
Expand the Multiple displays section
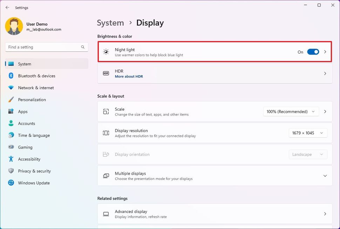click(x=325, y=175)
